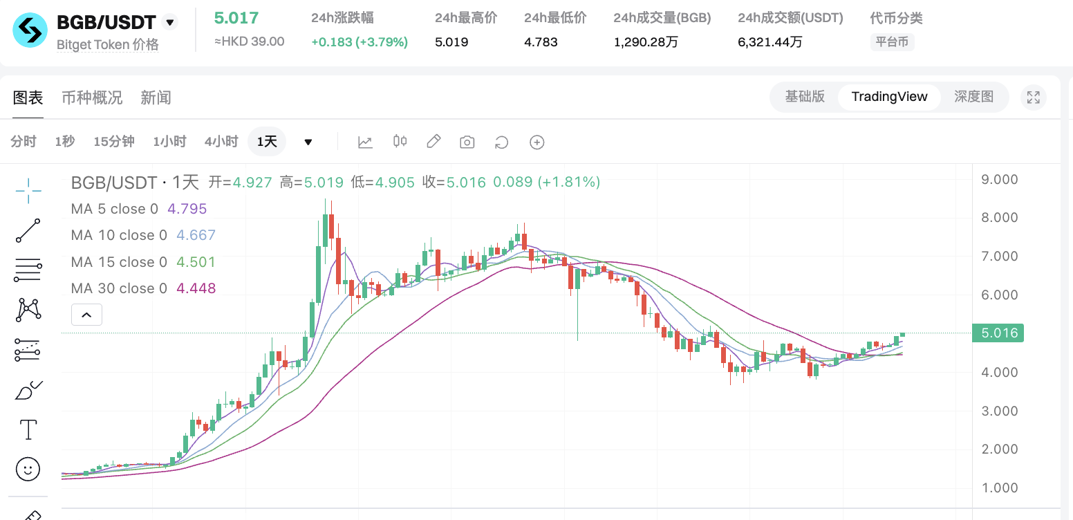Collapse the MA indicator legend
This screenshot has width=1073, height=520.
point(86,314)
